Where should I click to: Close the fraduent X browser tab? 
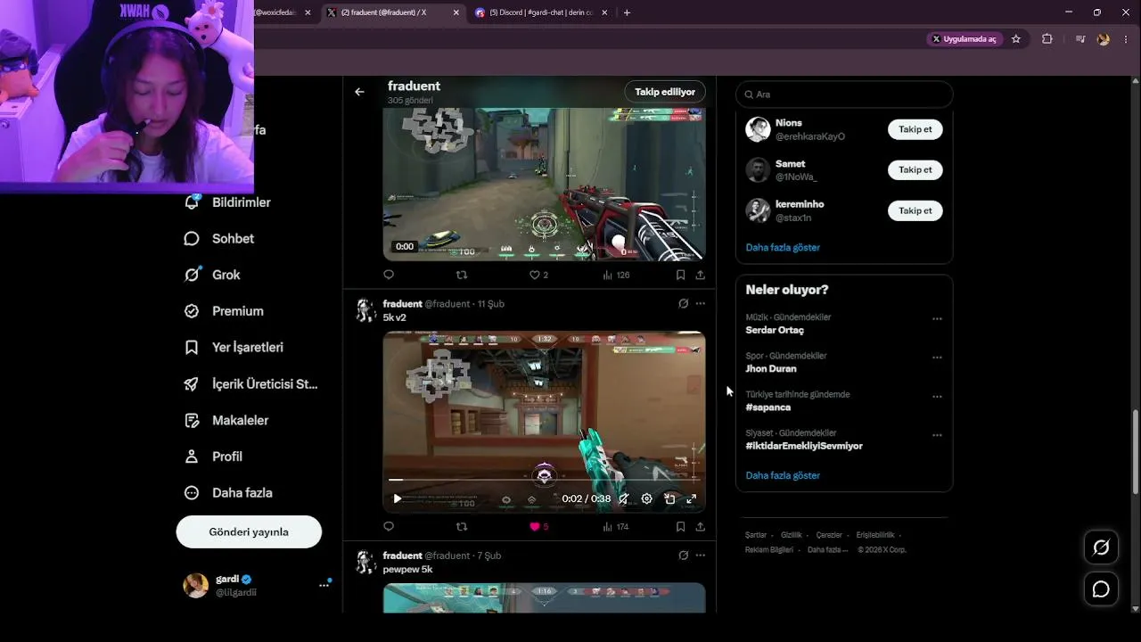pos(456,12)
